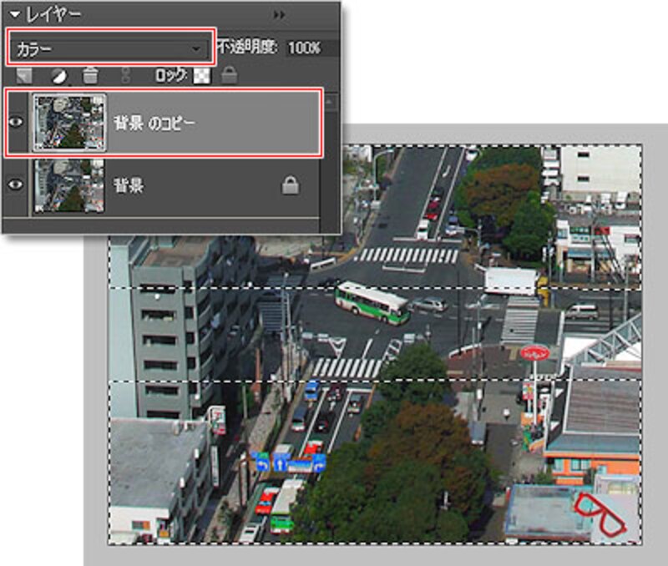Image resolution: width=668 pixels, height=566 pixels.
Task: Click the new adjustment layer icon
Action: pos(58,76)
